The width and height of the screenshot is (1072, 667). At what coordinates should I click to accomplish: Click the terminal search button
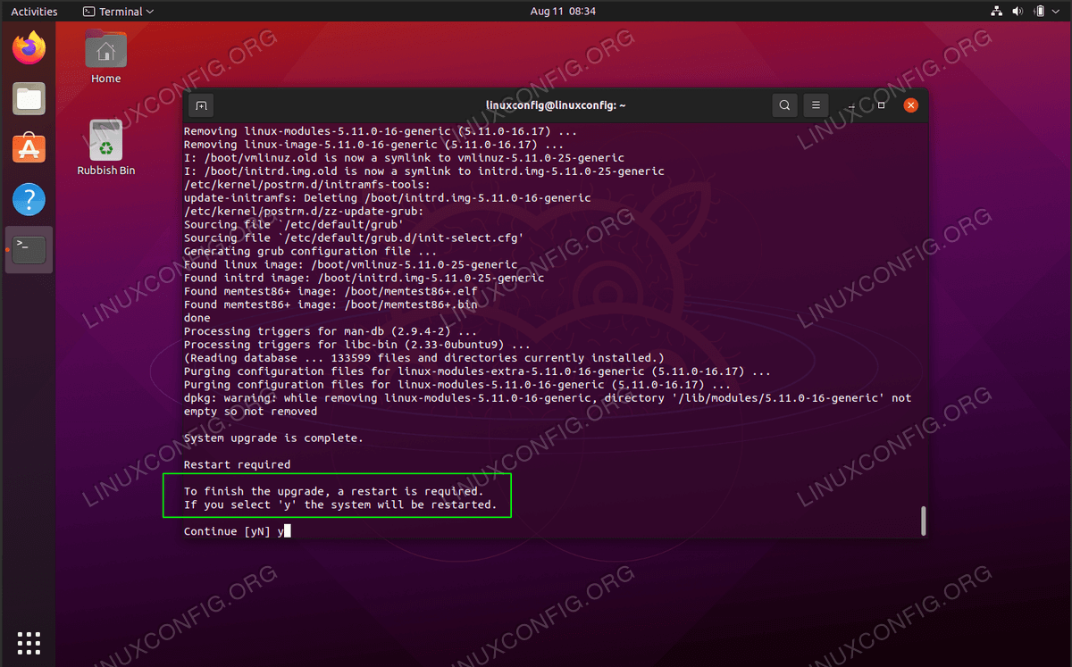tap(784, 105)
